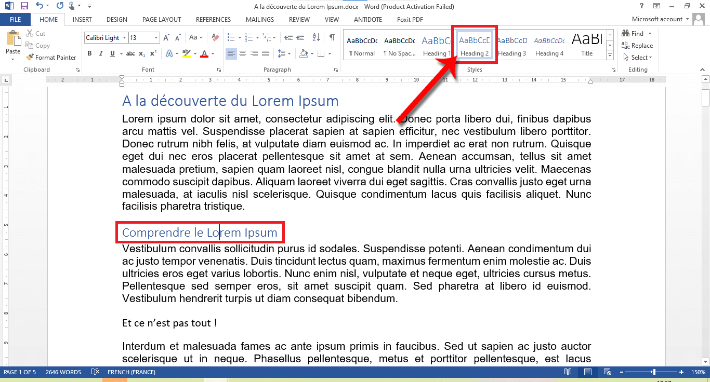The width and height of the screenshot is (710, 382).
Task: Decrease font size with Shrink Font
Action: tap(178, 38)
